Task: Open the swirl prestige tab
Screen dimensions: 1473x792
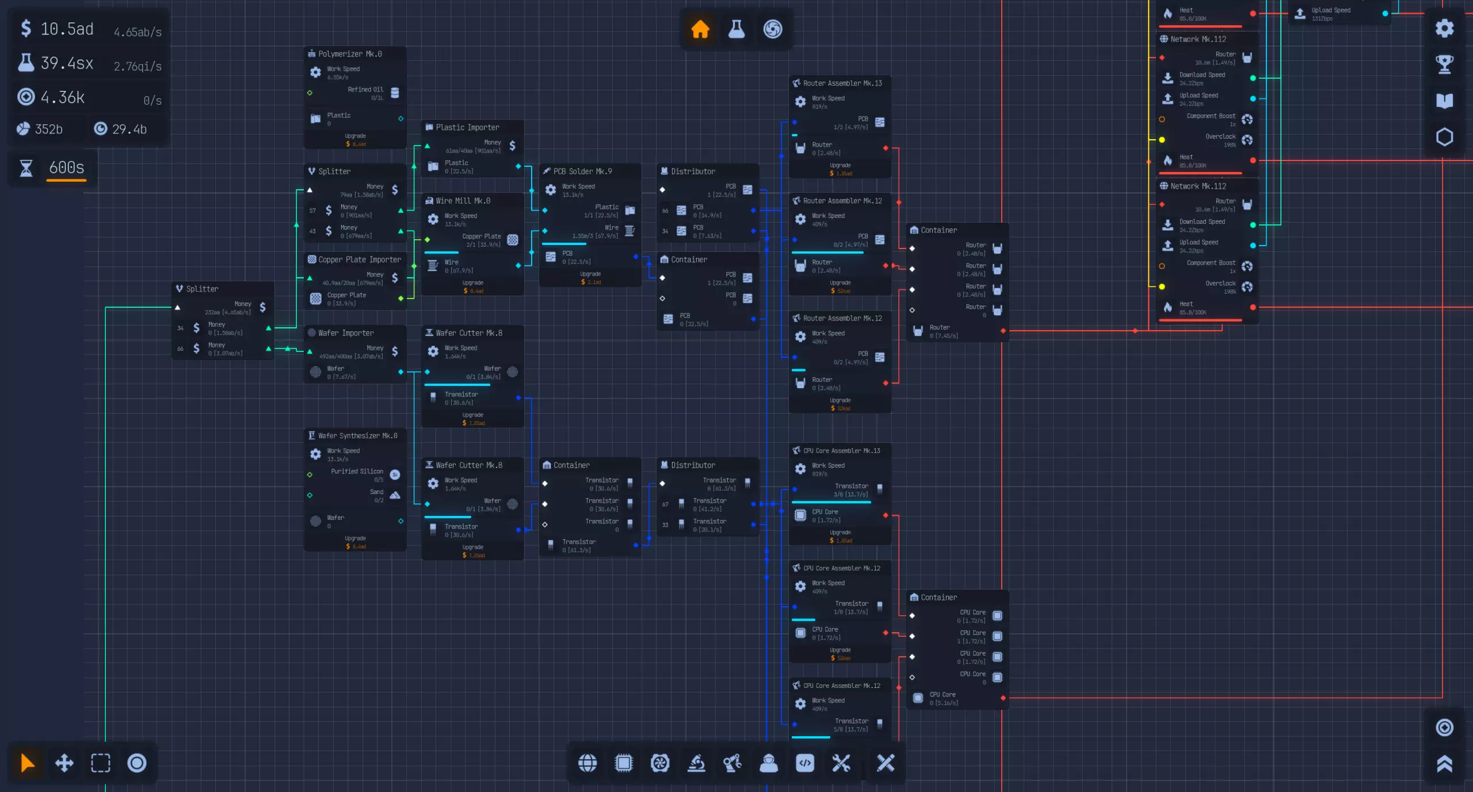Action: point(773,29)
